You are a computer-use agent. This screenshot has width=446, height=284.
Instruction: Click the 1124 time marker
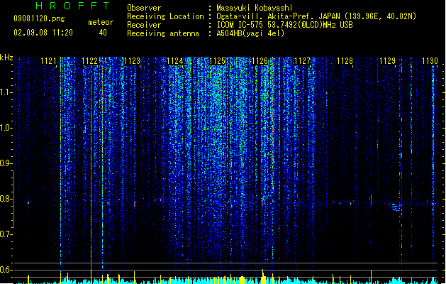pyautogui.click(x=174, y=61)
